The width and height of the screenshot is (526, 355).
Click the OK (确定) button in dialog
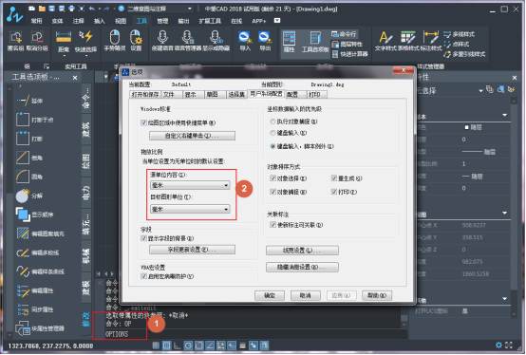[270, 295]
